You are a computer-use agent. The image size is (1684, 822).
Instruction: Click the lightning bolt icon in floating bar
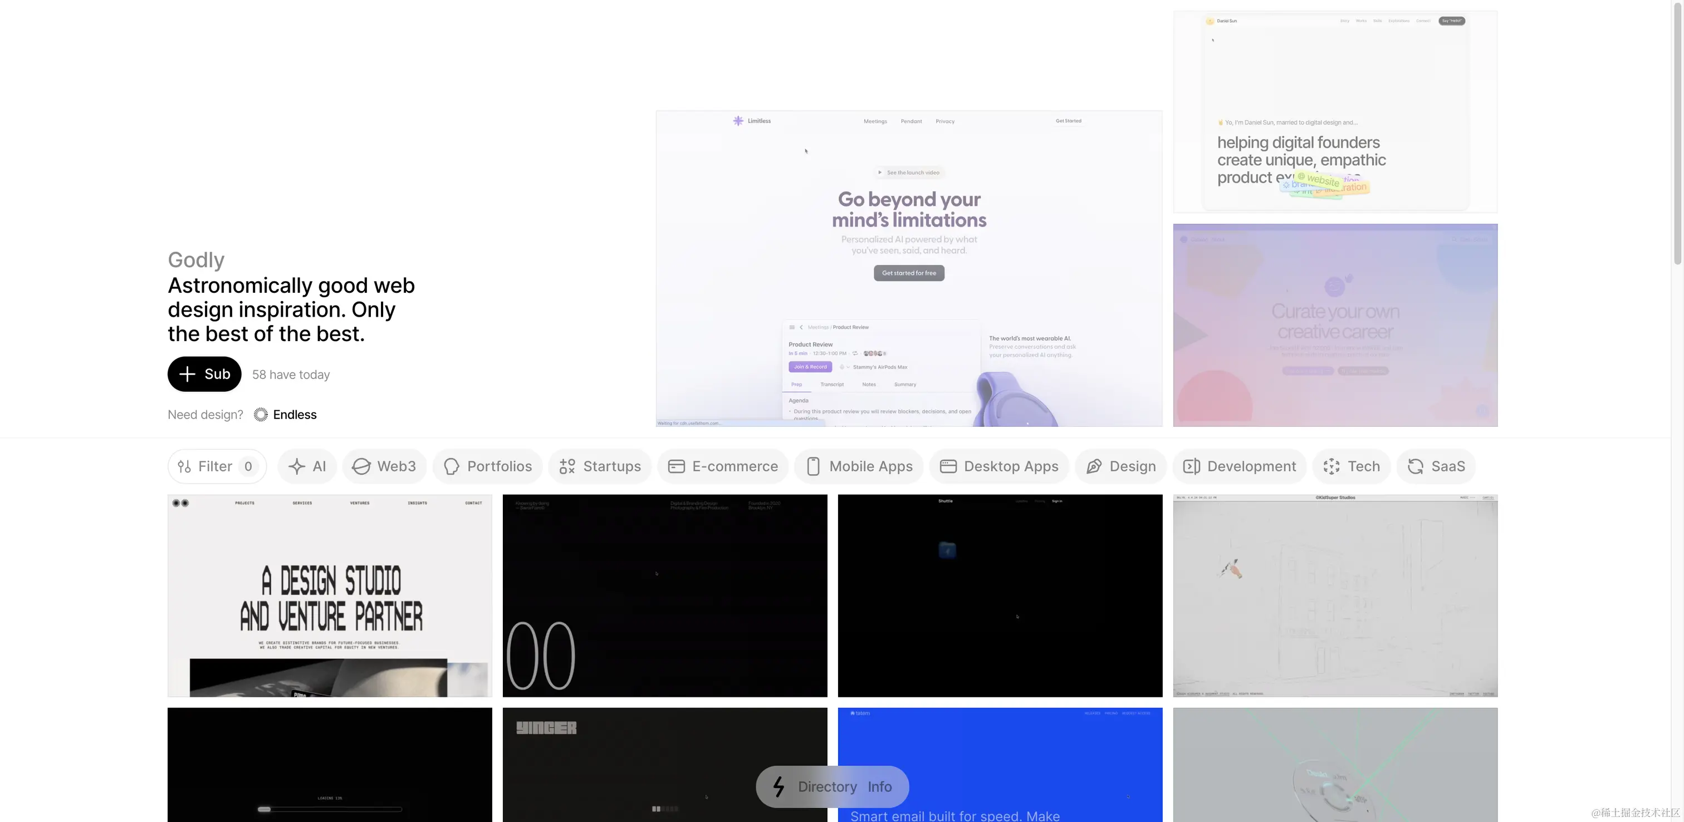coord(778,787)
